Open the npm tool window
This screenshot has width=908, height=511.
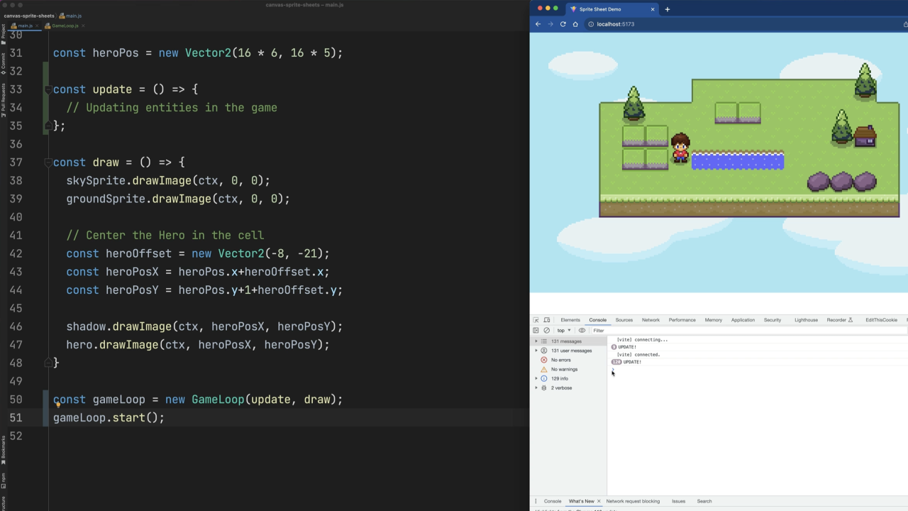[3, 479]
